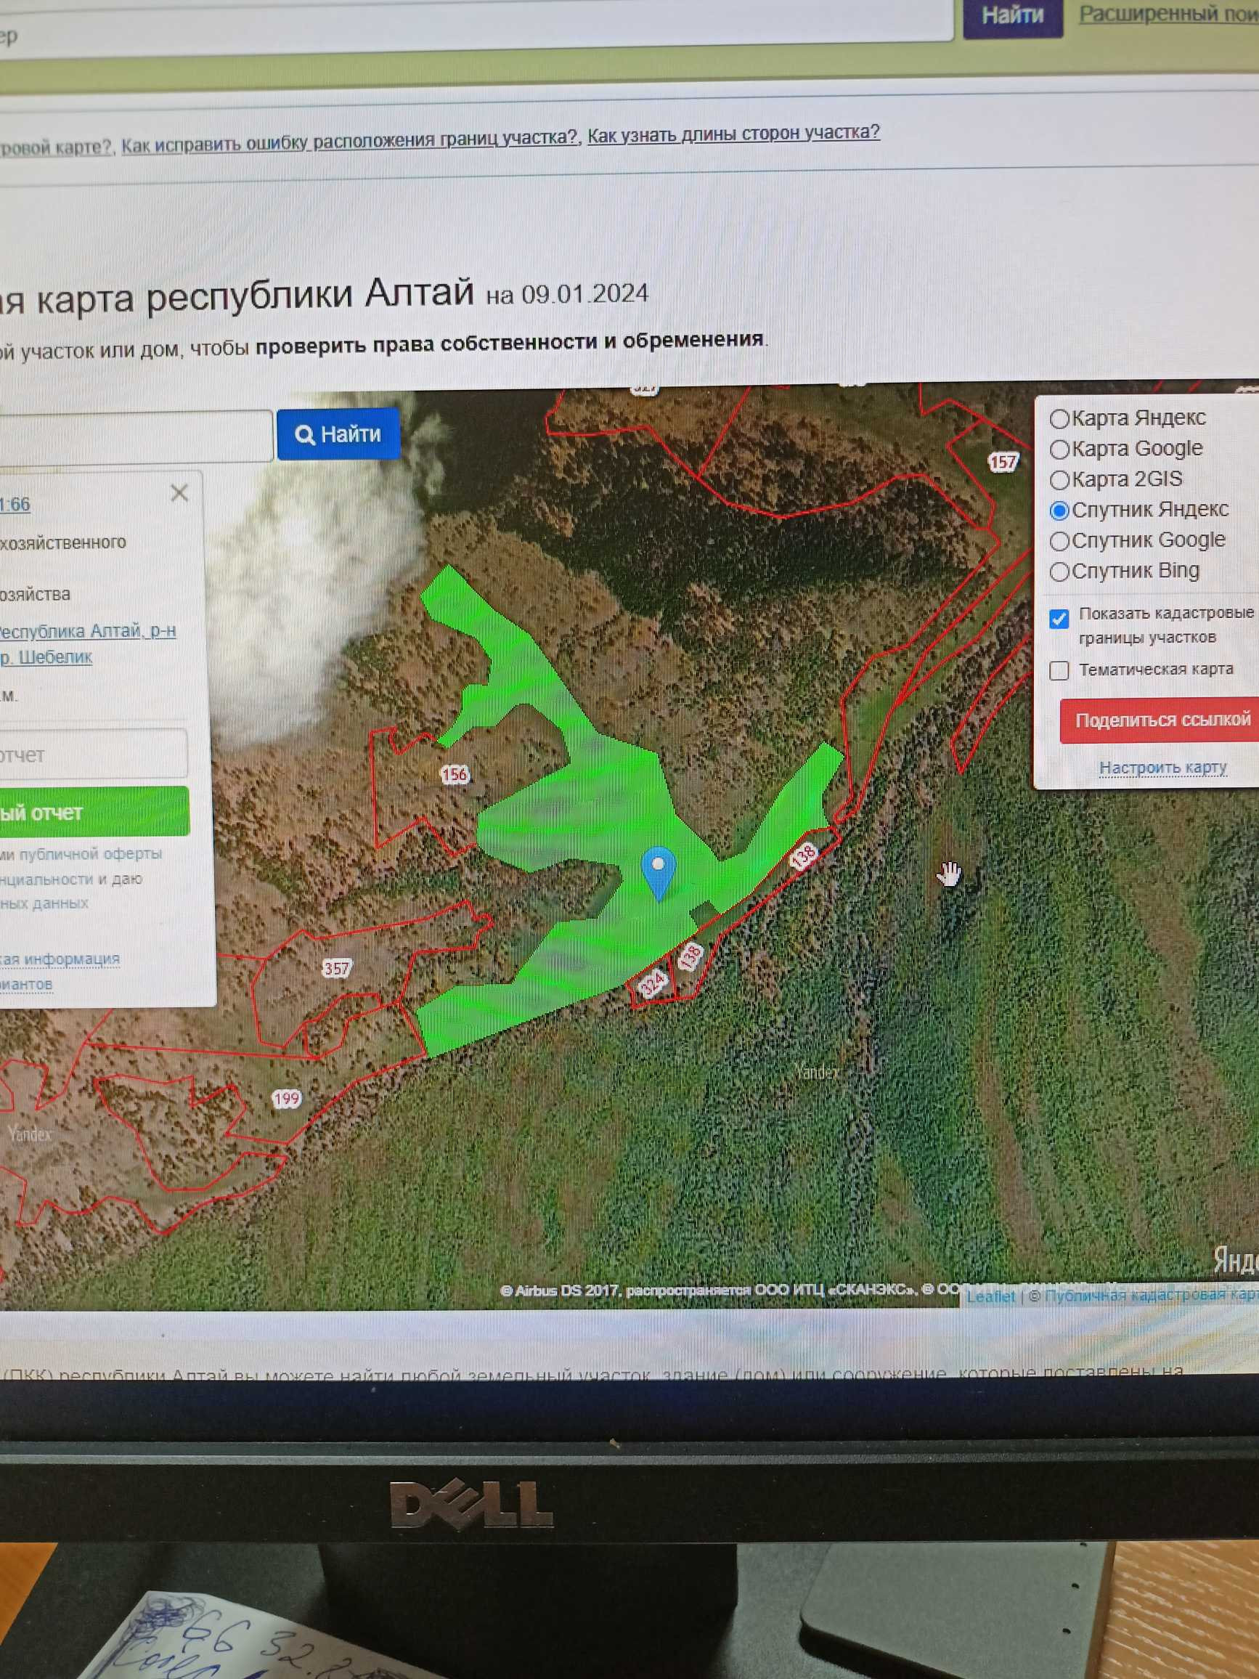This screenshot has width=1259, height=1679.
Task: Open the Как узнать длины сторон участка link
Action: [x=733, y=134]
